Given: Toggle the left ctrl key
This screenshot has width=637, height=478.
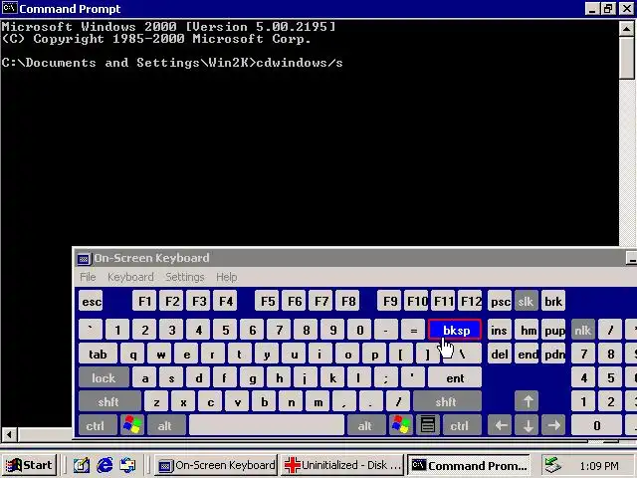Looking at the screenshot, I should tap(98, 425).
